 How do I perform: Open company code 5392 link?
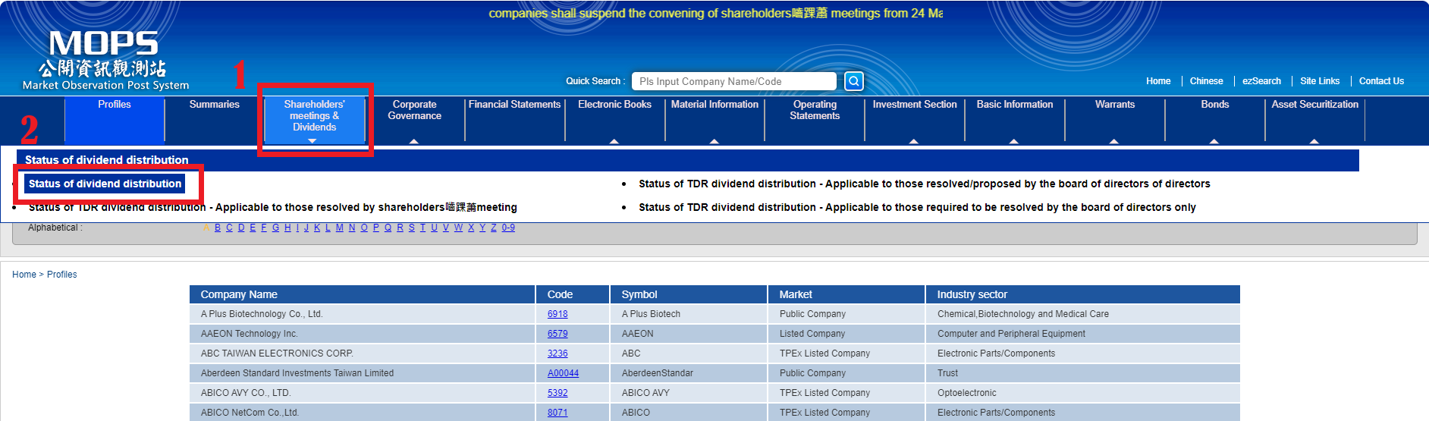tap(557, 393)
